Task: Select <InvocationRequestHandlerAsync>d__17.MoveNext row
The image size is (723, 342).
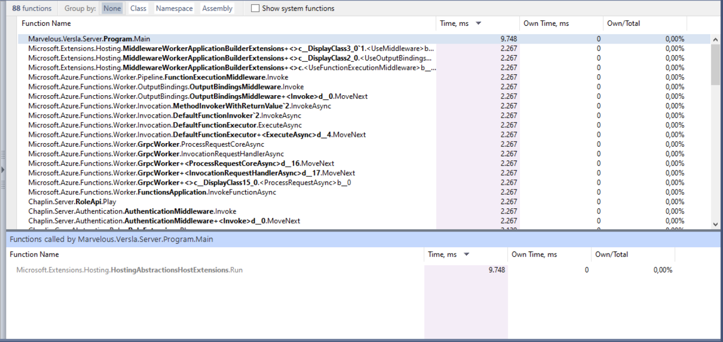Action: [x=364, y=173]
